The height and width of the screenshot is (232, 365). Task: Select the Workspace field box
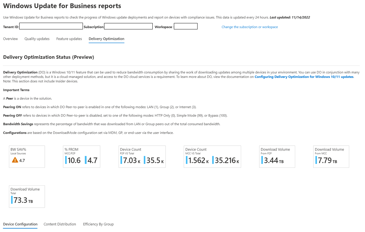click(185, 27)
